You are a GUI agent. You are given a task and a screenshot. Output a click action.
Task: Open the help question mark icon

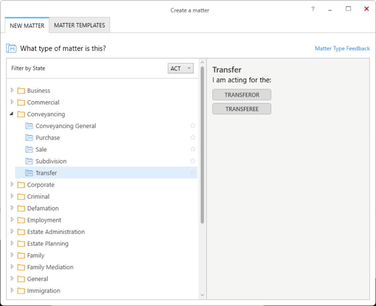pyautogui.click(x=313, y=9)
